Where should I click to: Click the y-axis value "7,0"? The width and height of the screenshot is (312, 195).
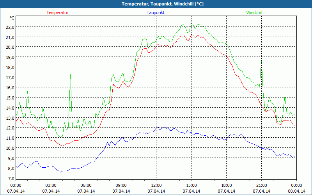click(x=11, y=178)
